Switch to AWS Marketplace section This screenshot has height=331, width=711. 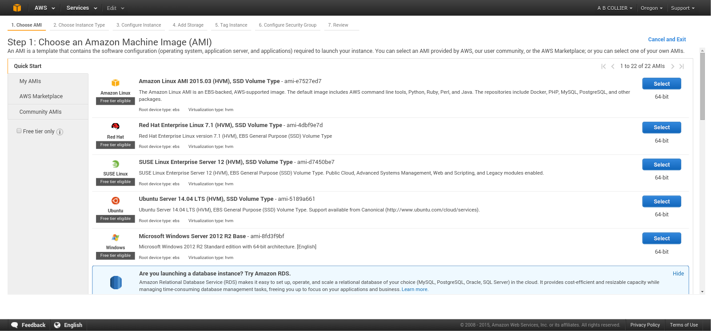pos(41,96)
